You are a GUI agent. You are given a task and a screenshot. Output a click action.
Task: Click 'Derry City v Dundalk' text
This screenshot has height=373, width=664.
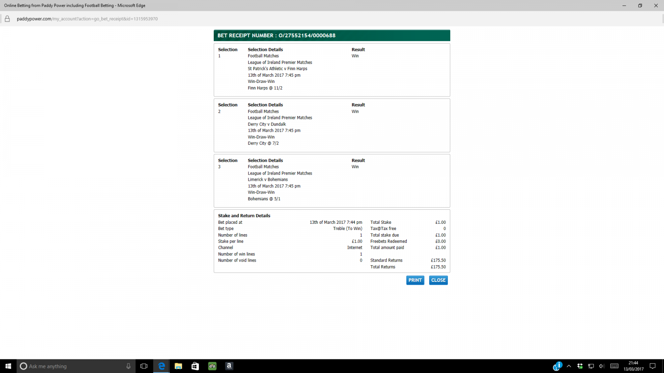(267, 124)
